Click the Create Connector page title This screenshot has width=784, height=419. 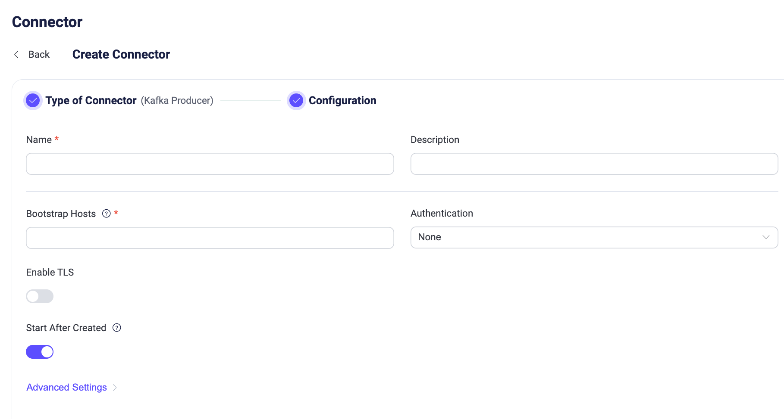(121, 54)
